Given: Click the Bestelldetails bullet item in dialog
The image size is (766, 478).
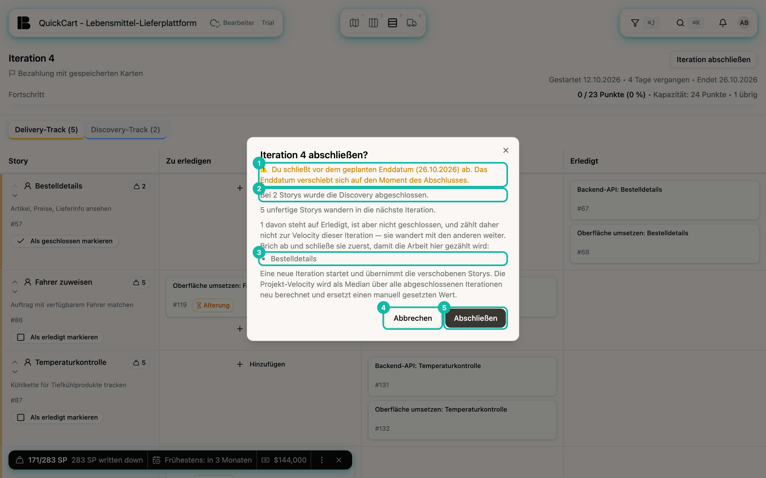Looking at the screenshot, I should pos(383,259).
